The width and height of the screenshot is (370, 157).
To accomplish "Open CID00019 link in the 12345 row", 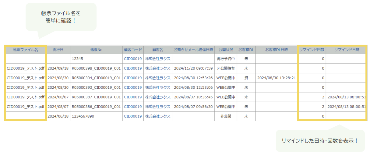I will pos(133,59).
